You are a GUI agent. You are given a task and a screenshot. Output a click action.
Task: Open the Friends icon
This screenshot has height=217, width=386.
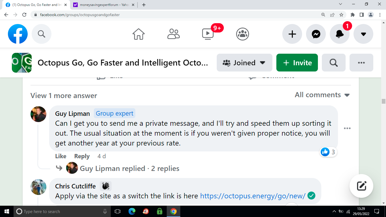pyautogui.click(x=174, y=34)
